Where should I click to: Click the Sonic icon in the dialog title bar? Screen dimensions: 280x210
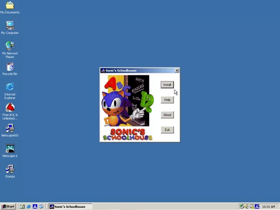pyautogui.click(x=103, y=70)
